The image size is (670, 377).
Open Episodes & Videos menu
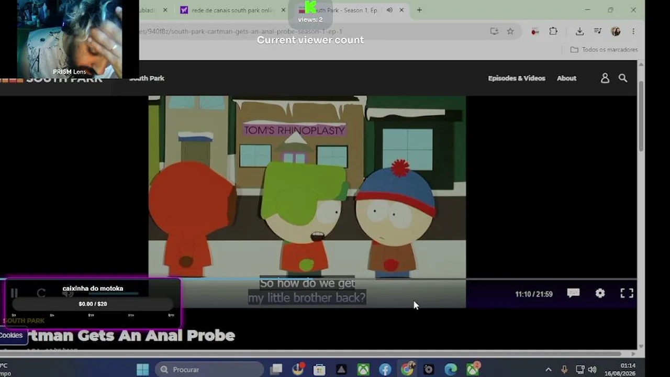[x=517, y=78]
